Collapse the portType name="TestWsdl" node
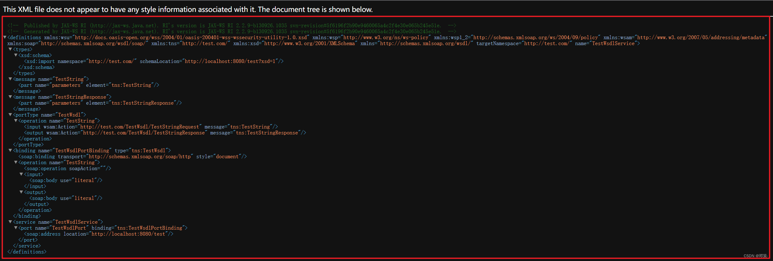This screenshot has width=773, height=261. [x=10, y=115]
